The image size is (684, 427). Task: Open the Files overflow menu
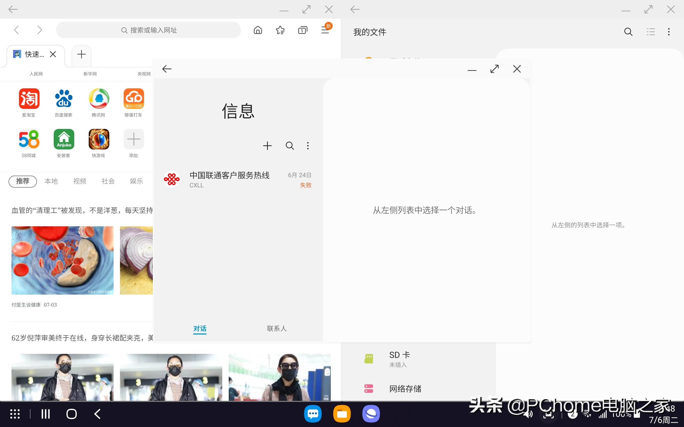[669, 32]
